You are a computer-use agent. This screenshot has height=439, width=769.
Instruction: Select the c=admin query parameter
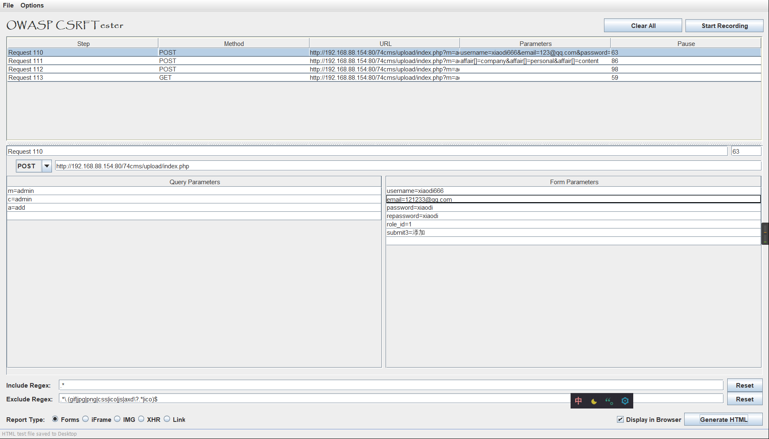[194, 199]
